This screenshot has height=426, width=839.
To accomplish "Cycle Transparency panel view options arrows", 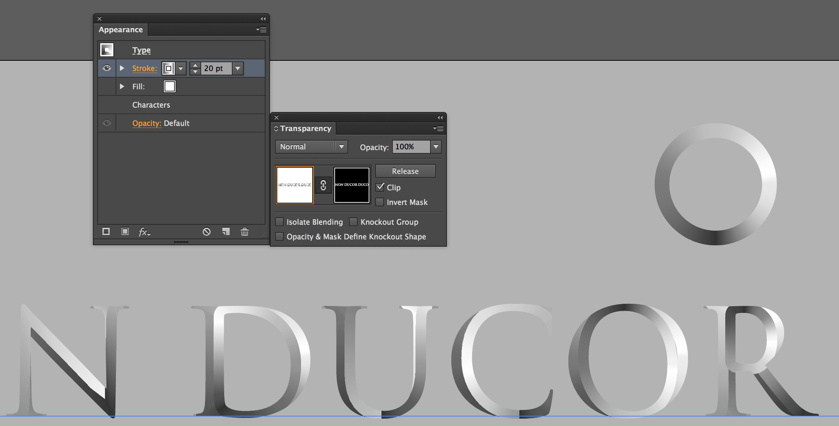I will (x=276, y=128).
